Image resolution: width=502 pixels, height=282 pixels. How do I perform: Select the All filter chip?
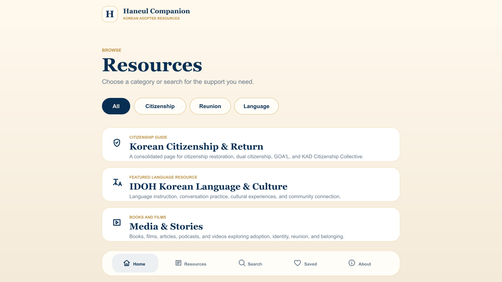pos(116,106)
